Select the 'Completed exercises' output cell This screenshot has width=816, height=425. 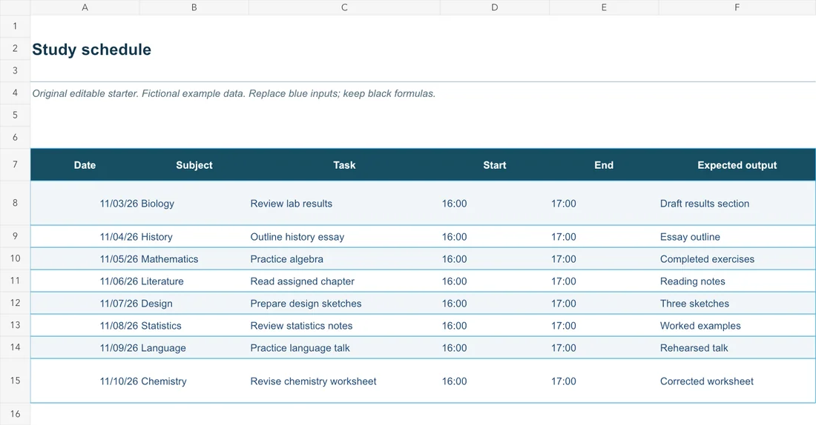click(x=737, y=259)
